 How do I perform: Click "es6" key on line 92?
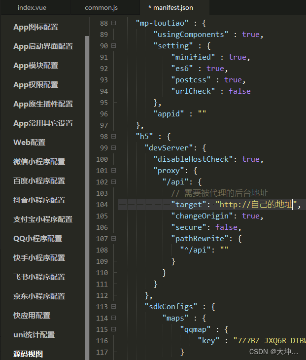tap(182, 69)
